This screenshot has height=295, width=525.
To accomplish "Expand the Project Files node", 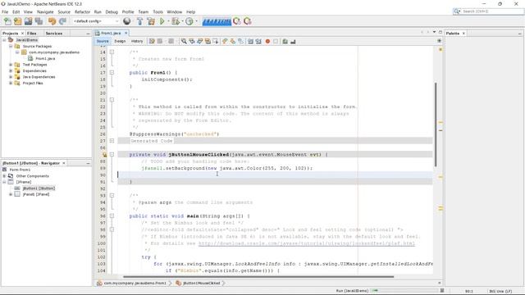I will pyautogui.click(x=11, y=83).
